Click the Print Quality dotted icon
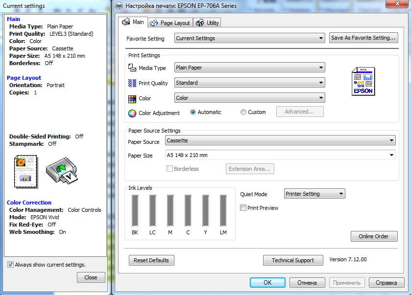 (132, 83)
